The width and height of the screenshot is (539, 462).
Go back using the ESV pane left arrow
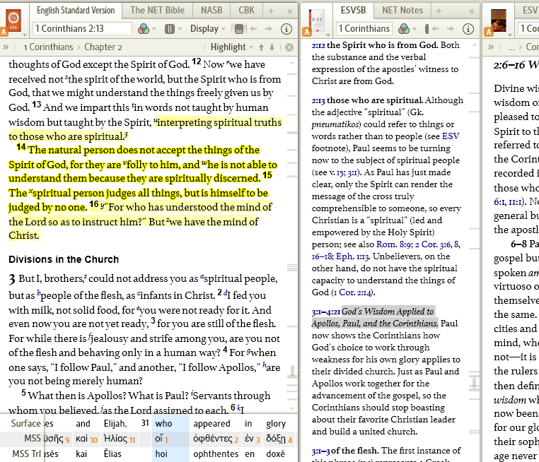(253, 29)
